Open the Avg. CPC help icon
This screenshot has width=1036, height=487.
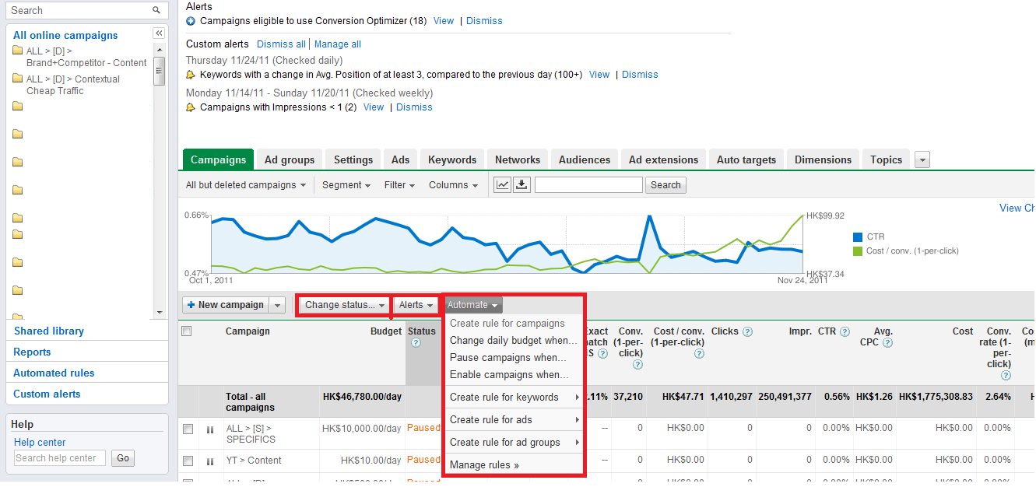tap(887, 343)
